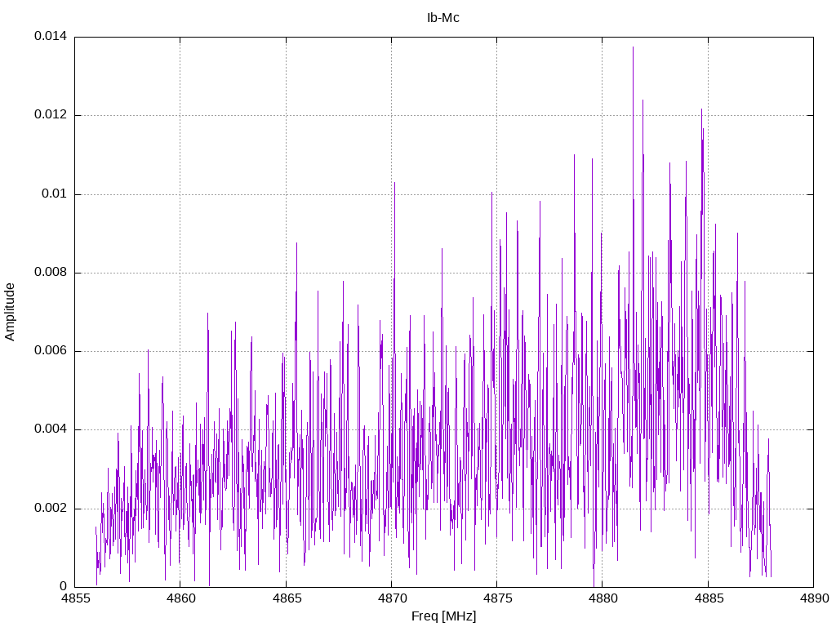Click y-axis tick label 0.006
The height and width of the screenshot is (627, 836).
click(x=51, y=351)
